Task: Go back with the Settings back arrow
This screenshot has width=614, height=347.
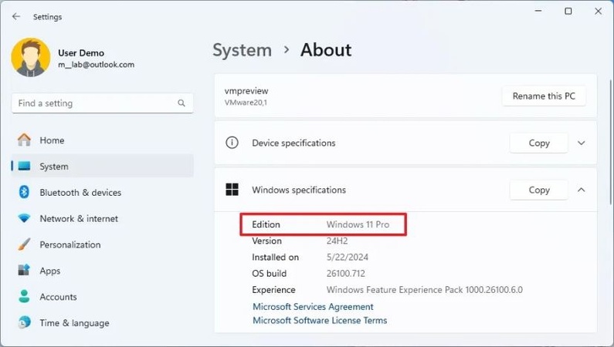Action: click(x=16, y=16)
